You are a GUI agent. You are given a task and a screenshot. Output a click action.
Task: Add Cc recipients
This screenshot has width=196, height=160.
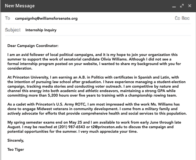[x=177, y=18]
